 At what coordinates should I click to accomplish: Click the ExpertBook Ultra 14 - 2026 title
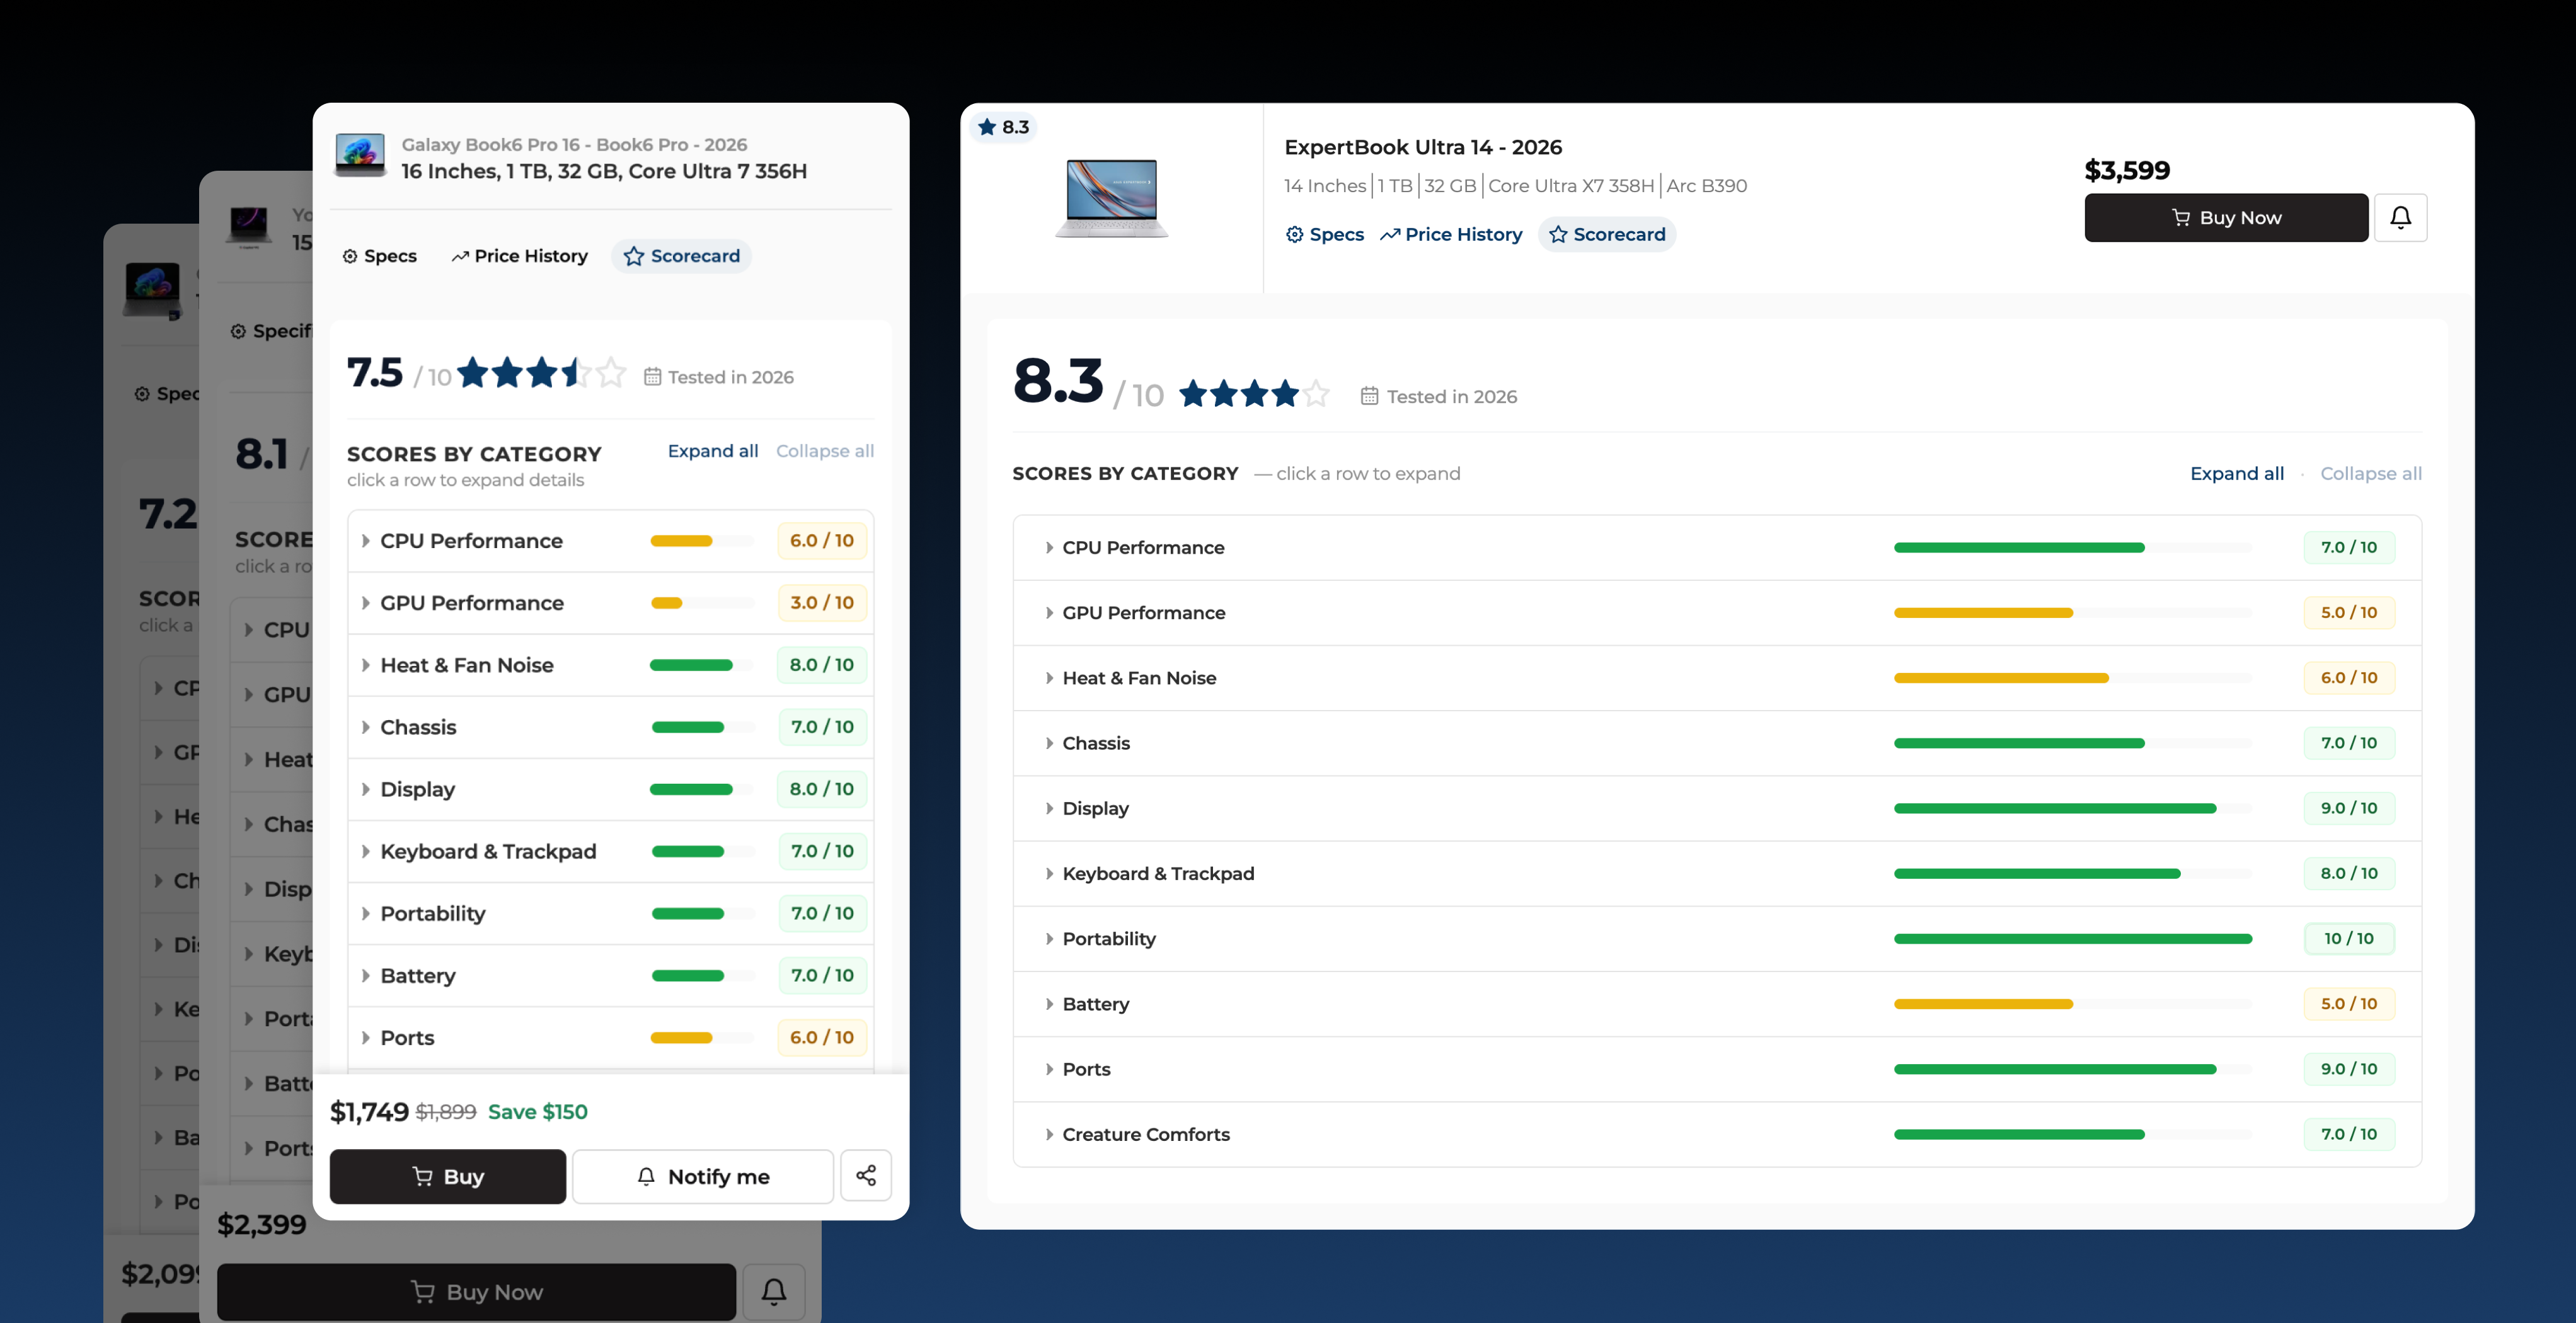pos(1423,147)
